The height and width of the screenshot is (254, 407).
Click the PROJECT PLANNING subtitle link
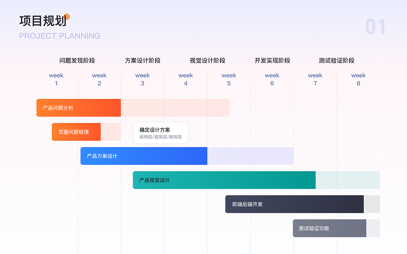[x=59, y=36]
